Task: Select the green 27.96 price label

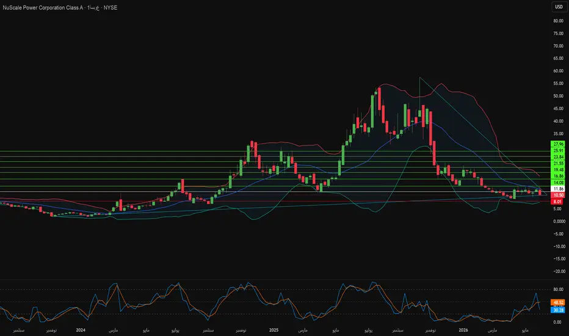Action: [558, 144]
